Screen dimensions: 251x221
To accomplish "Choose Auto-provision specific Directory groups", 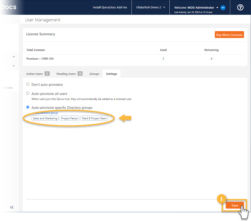I will [x=28, y=107].
